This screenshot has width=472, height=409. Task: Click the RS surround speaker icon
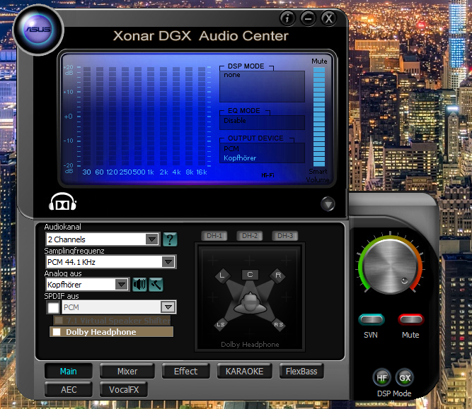279,324
